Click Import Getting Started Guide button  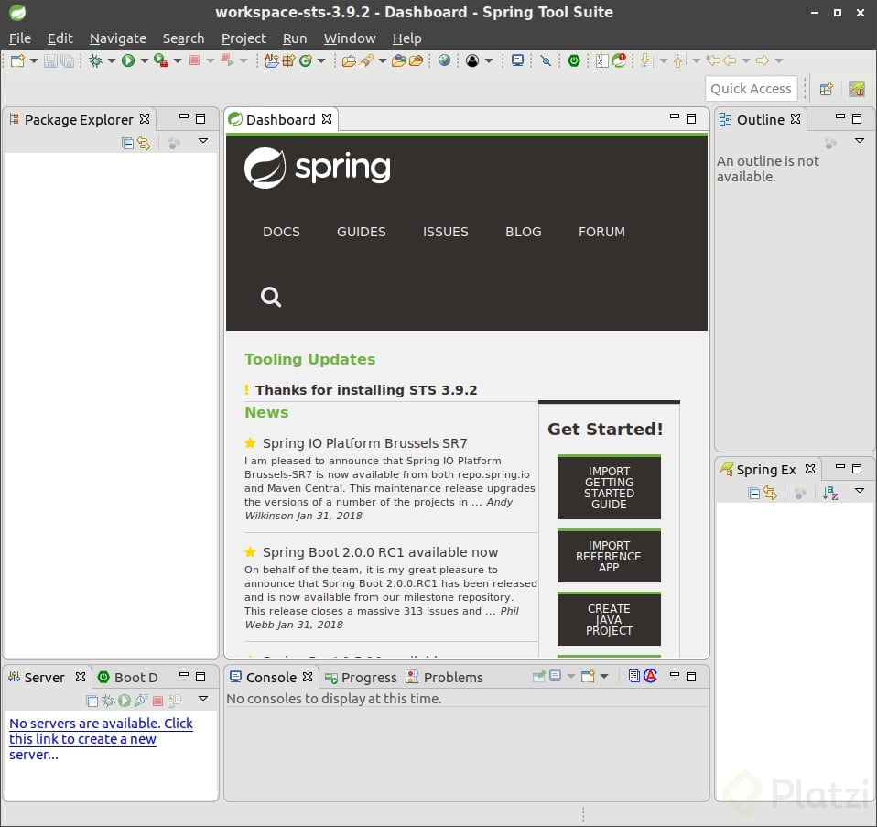(x=609, y=487)
